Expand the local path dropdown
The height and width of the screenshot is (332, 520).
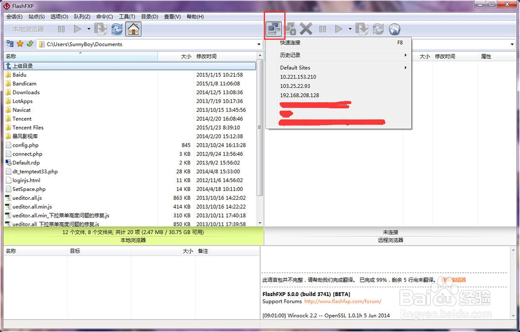[258, 44]
